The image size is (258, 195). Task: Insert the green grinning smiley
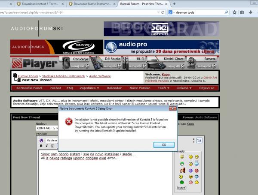tap(182, 164)
